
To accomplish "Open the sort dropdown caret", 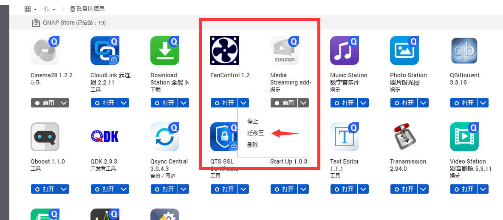I will pos(54,10).
